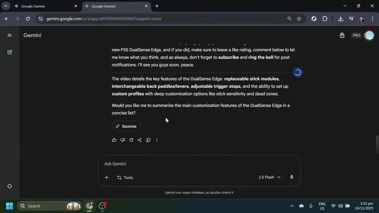Click the PRO badge
The width and height of the screenshot is (379, 213).
click(x=356, y=35)
